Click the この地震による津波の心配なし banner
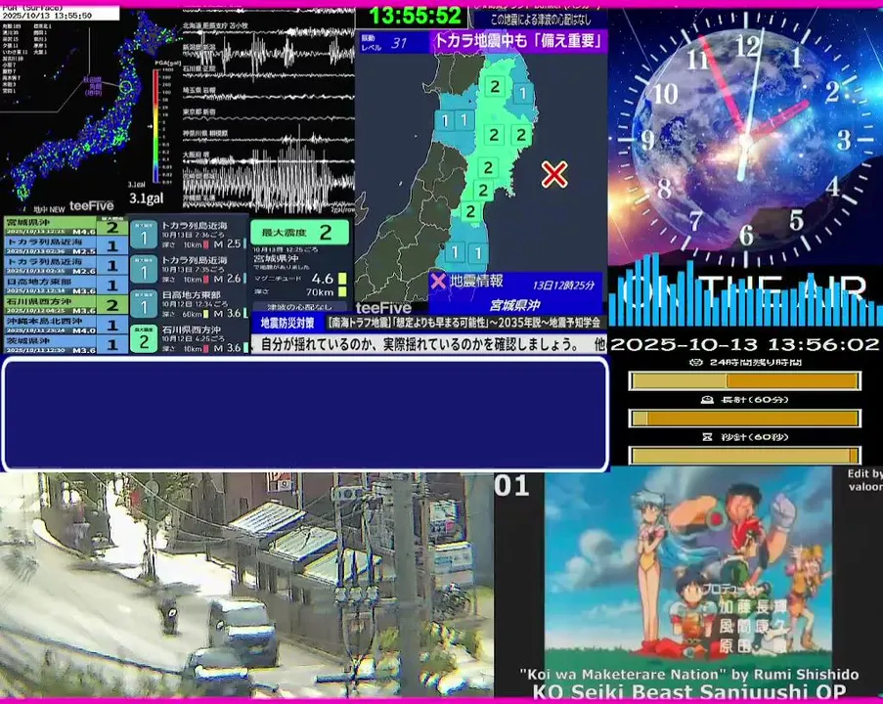Viewport: 883px width, 704px height. click(541, 20)
